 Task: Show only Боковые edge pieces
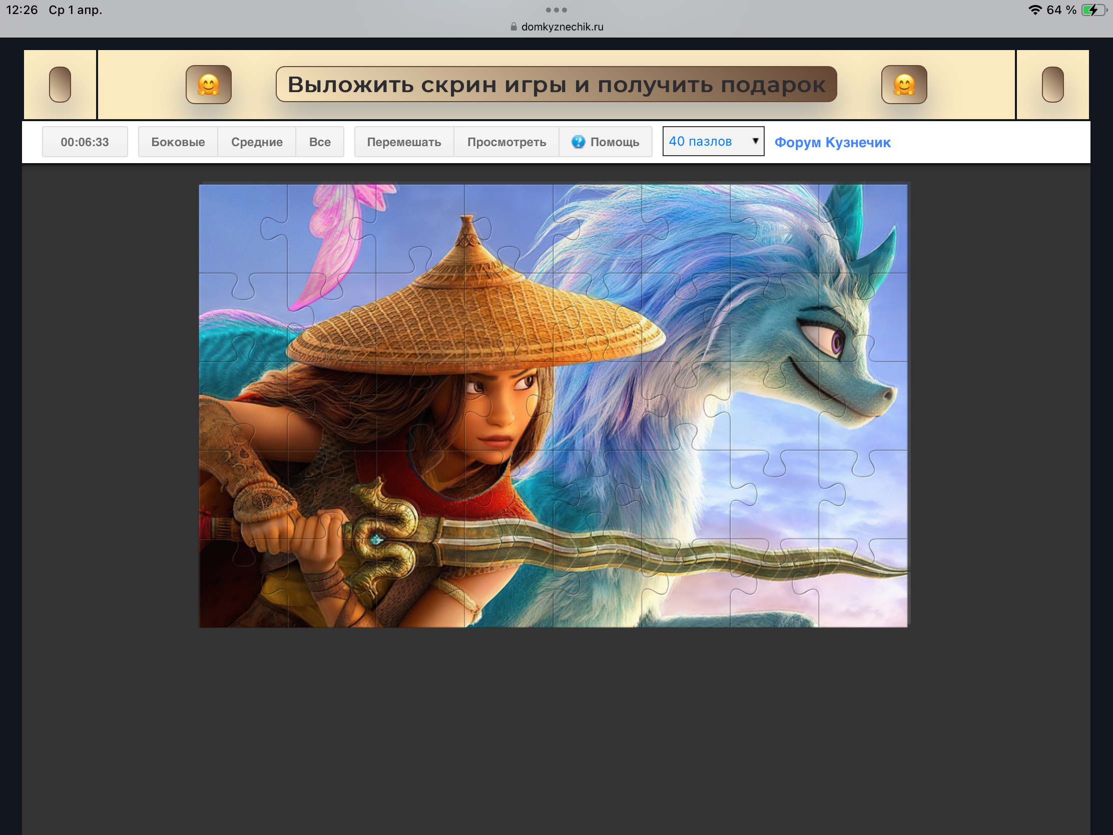point(178,142)
